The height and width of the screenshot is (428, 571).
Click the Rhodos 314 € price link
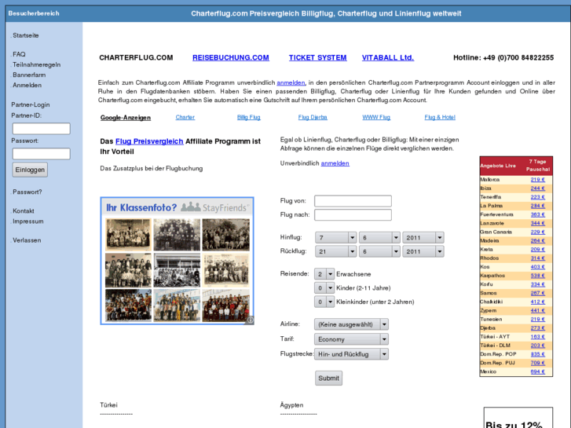(x=537, y=258)
